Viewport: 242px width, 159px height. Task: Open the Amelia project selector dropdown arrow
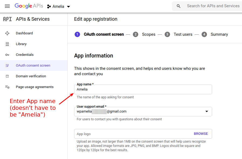[x=68, y=6]
